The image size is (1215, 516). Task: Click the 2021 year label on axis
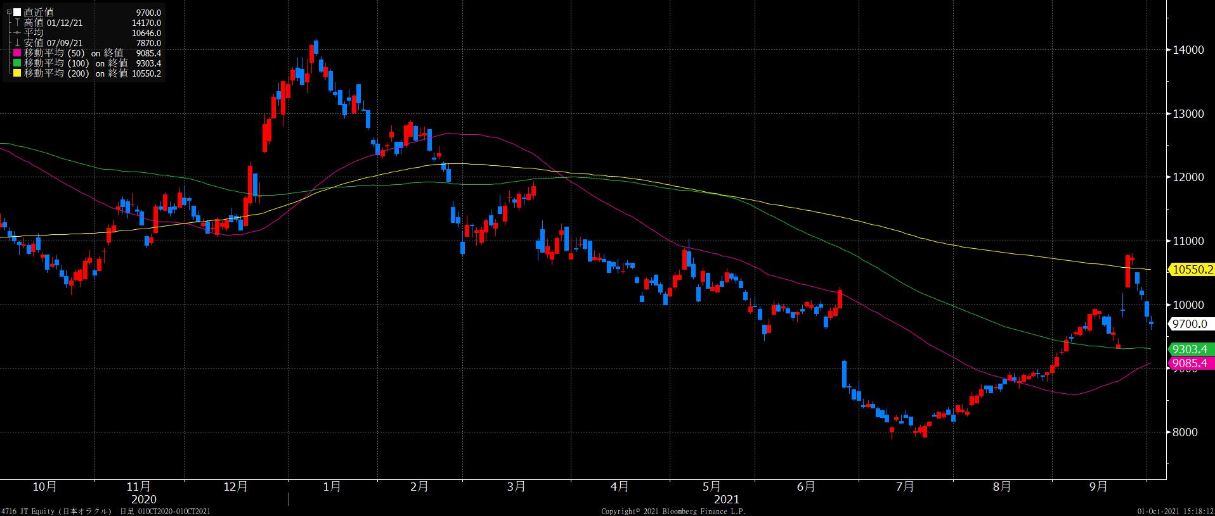tap(725, 500)
